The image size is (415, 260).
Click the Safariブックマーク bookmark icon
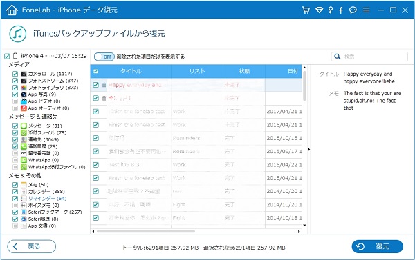[x=24, y=212]
